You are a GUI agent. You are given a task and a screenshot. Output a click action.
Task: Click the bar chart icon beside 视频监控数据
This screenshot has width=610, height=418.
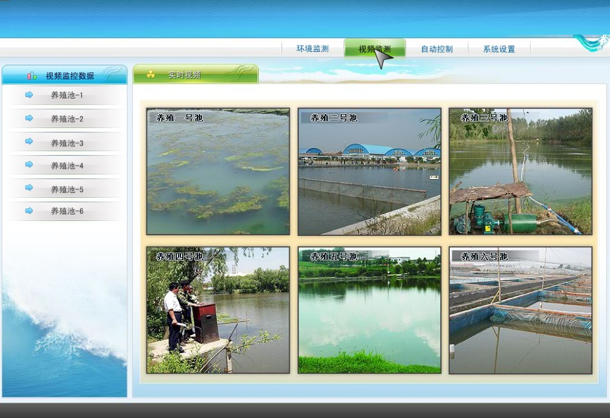(x=32, y=76)
